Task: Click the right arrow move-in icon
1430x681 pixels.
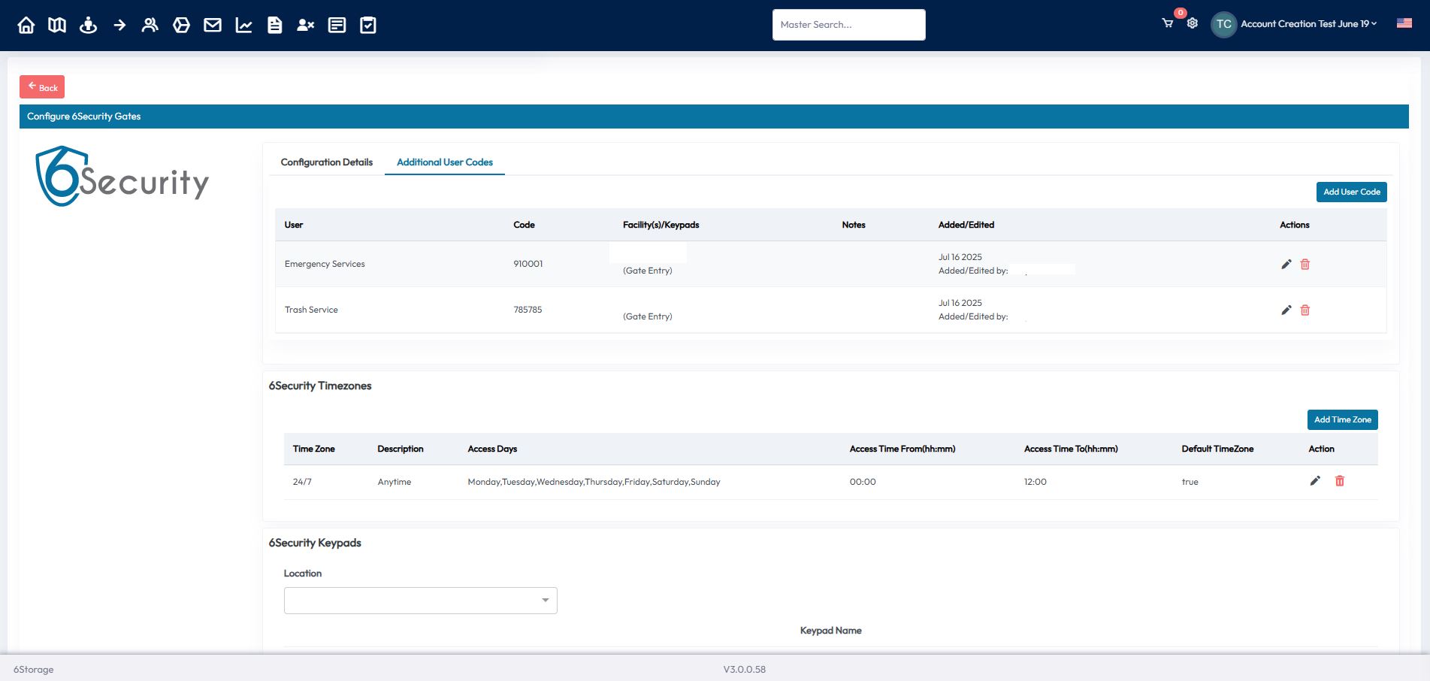Action: tap(119, 25)
